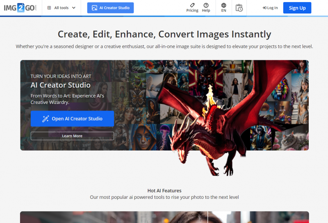
Task: Click the AI Creator Studio banner heading
Action: click(x=60, y=85)
